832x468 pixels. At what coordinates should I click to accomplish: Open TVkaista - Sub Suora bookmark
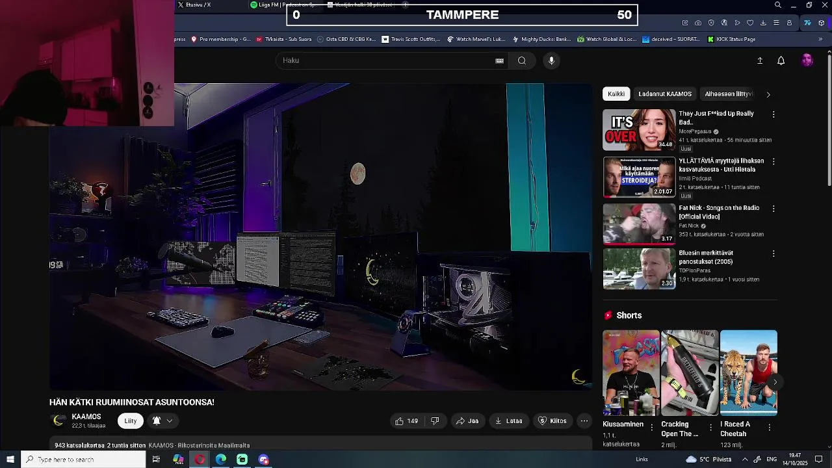click(283, 39)
